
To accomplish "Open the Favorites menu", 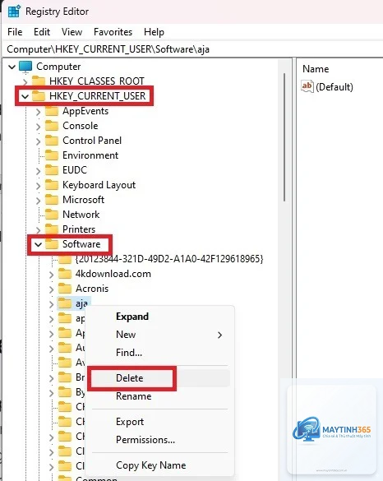I will [x=113, y=32].
